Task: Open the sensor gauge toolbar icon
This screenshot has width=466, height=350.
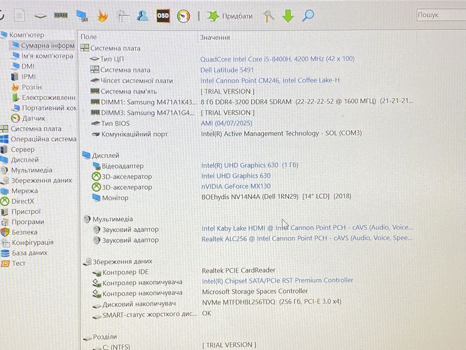Action: 183,16
